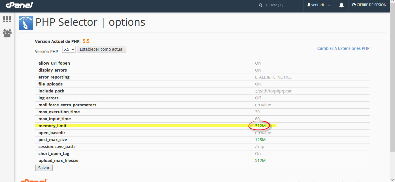Viewport: 395px width, 182px height.
Task: Click the Salvar button
Action: click(44, 168)
